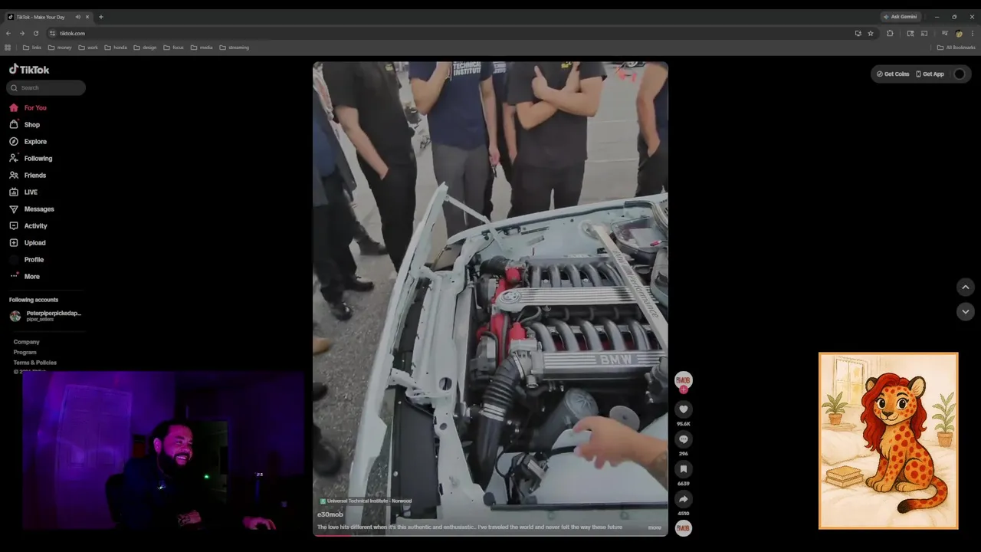981x552 pixels.
Task: Expand caption with the more link
Action: [655, 527]
